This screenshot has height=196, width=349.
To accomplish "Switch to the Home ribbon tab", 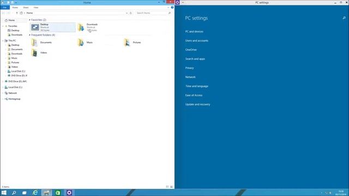I will 15,8.
